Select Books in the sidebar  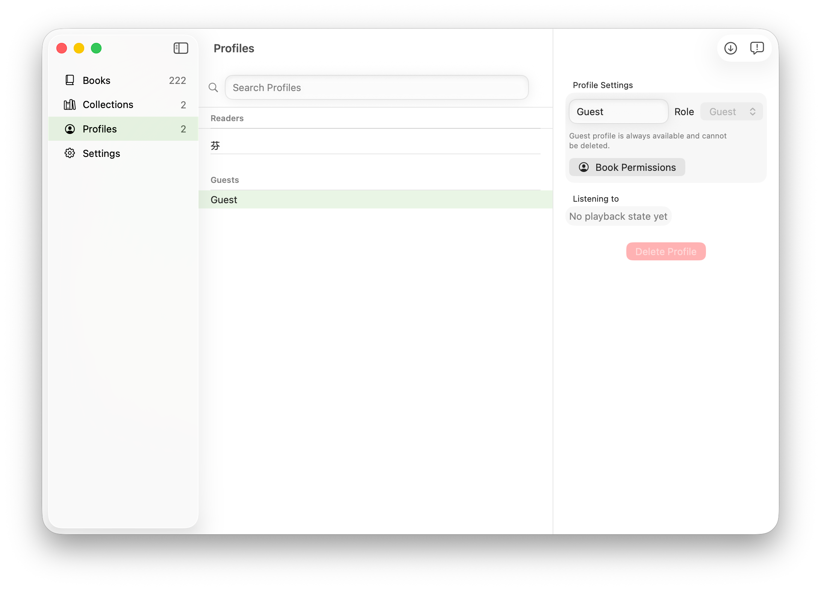[x=96, y=80]
